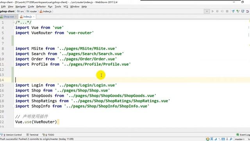
Task: Click the MSite import path string
Action: pyautogui.click(x=87, y=49)
